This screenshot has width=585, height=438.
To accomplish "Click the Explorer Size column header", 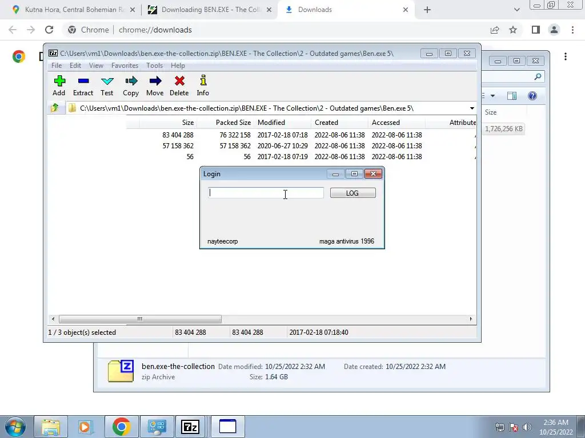I will pyautogui.click(x=504, y=112).
